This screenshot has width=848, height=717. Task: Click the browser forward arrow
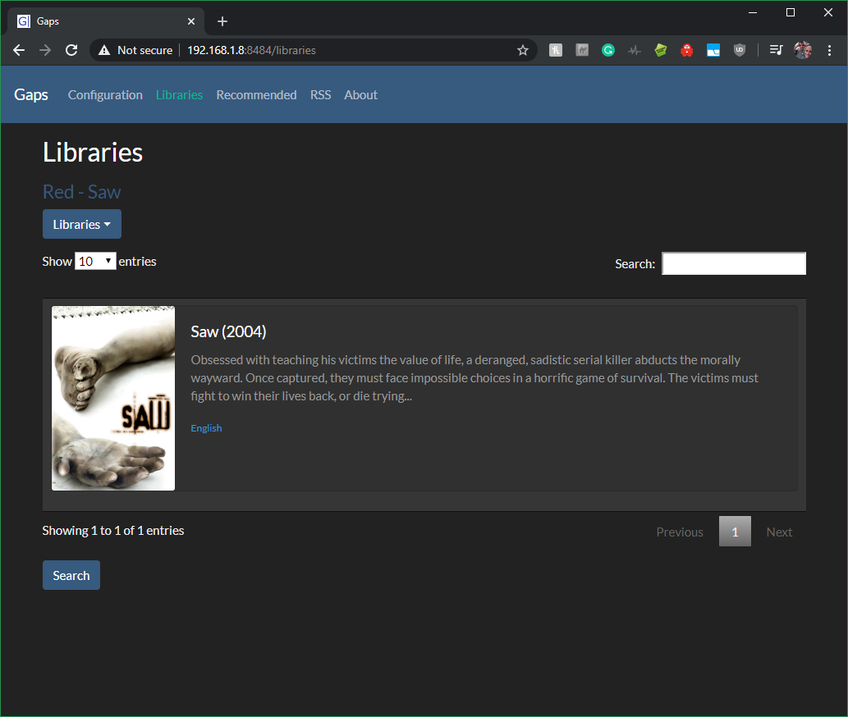pos(45,50)
